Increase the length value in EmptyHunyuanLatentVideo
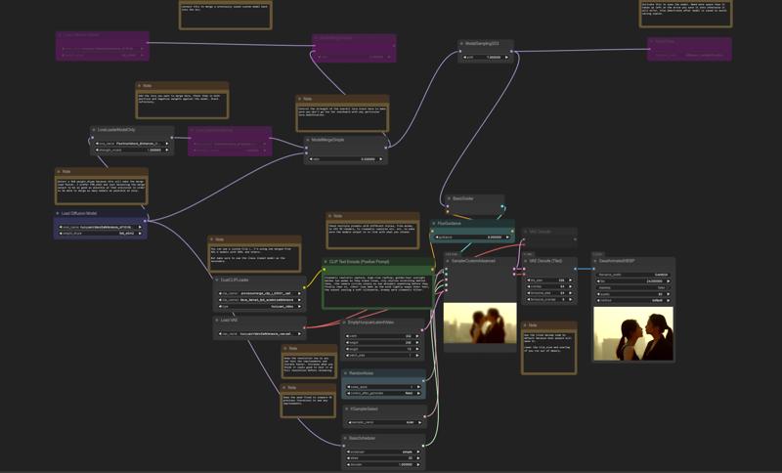This screenshot has height=473, width=782. pyautogui.click(x=417, y=349)
